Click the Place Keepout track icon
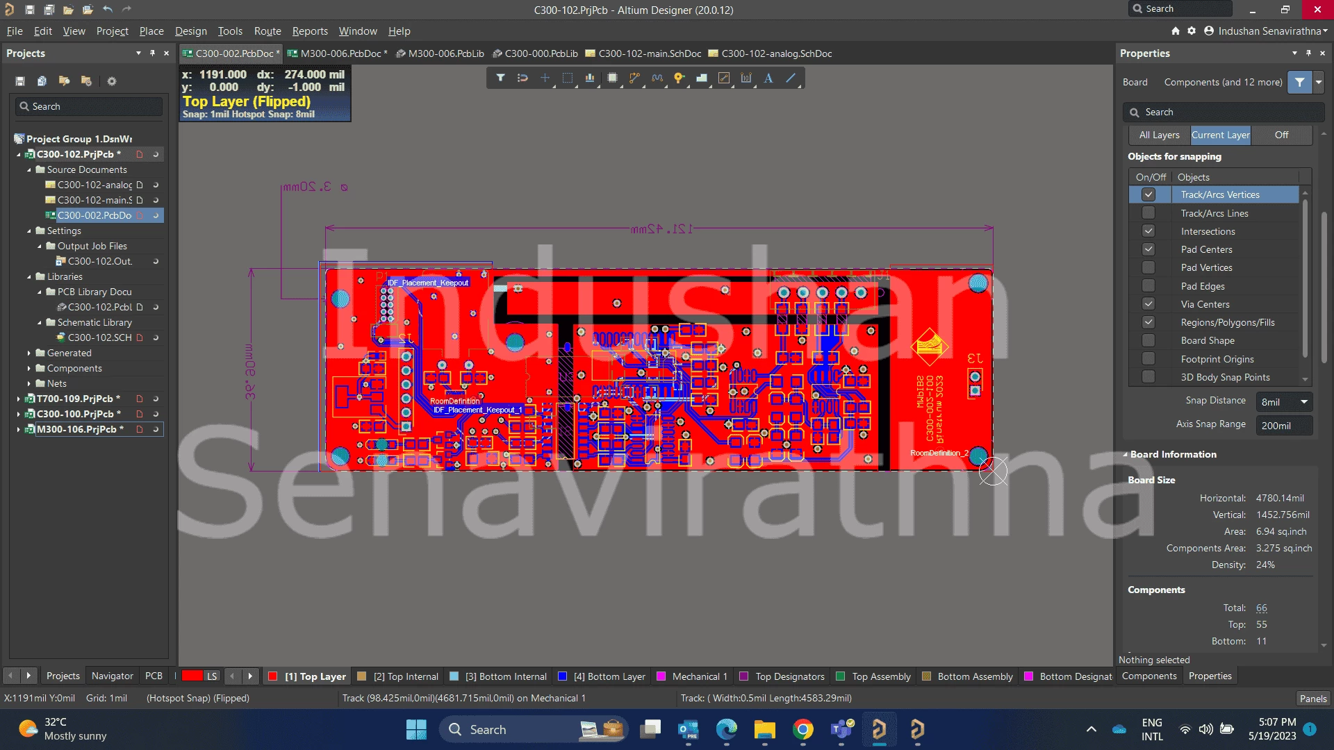The image size is (1334, 750). [x=724, y=78]
